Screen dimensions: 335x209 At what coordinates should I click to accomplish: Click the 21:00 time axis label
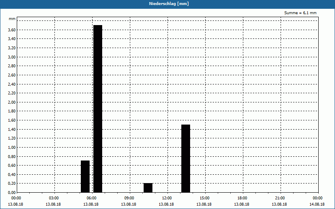tap(280, 198)
